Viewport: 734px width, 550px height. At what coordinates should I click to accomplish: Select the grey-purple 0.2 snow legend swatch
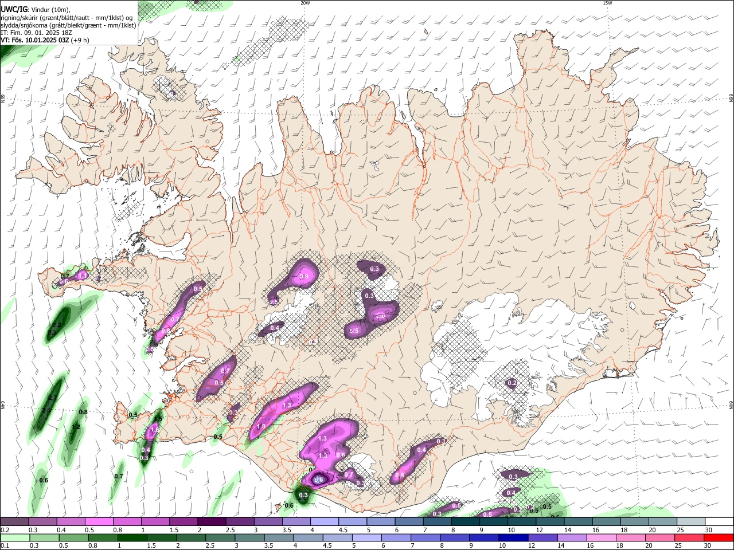(x=14, y=521)
